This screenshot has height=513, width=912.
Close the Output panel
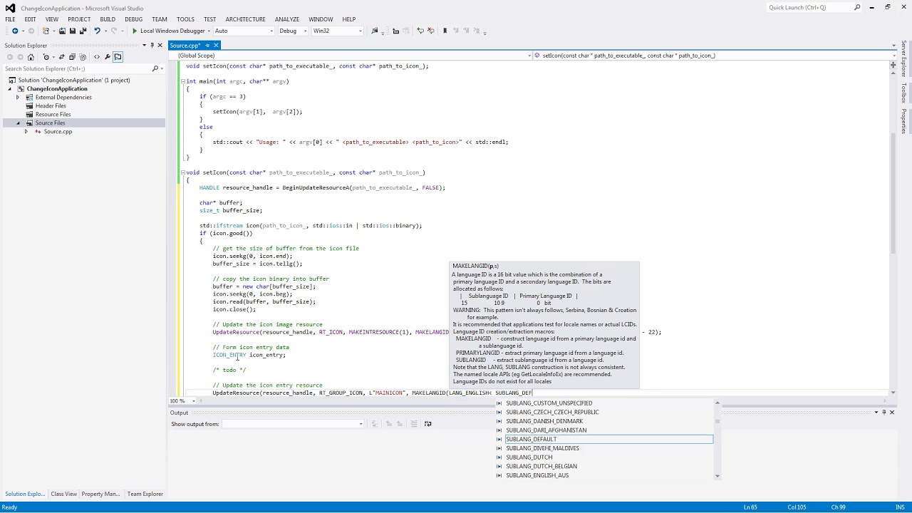[891, 413]
